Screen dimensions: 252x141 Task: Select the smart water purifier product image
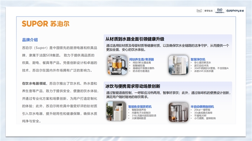178,65
